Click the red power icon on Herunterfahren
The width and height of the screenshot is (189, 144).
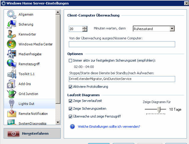click(14, 133)
